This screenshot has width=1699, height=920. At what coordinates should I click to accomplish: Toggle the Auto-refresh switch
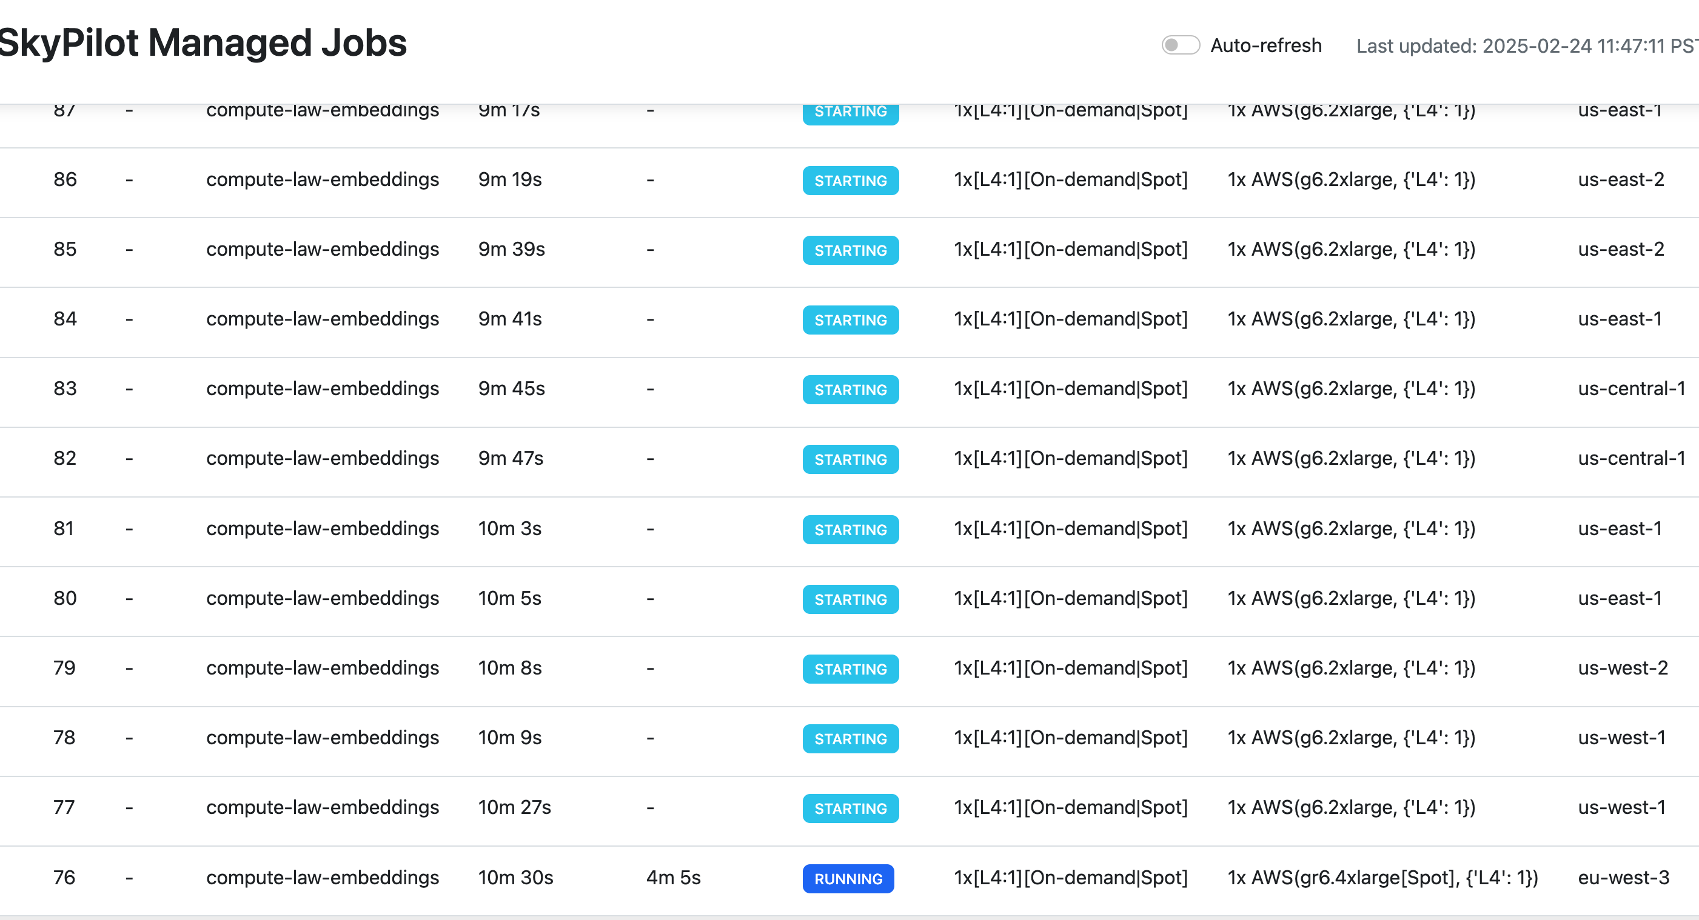pos(1180,45)
